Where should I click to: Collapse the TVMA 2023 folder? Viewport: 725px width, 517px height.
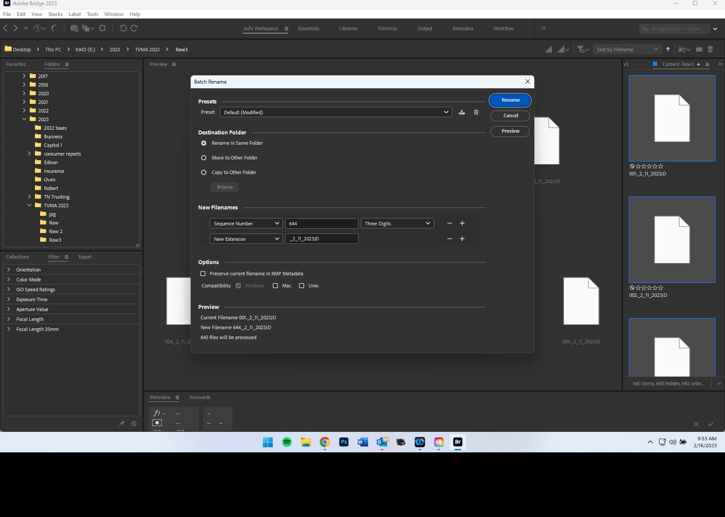click(29, 205)
